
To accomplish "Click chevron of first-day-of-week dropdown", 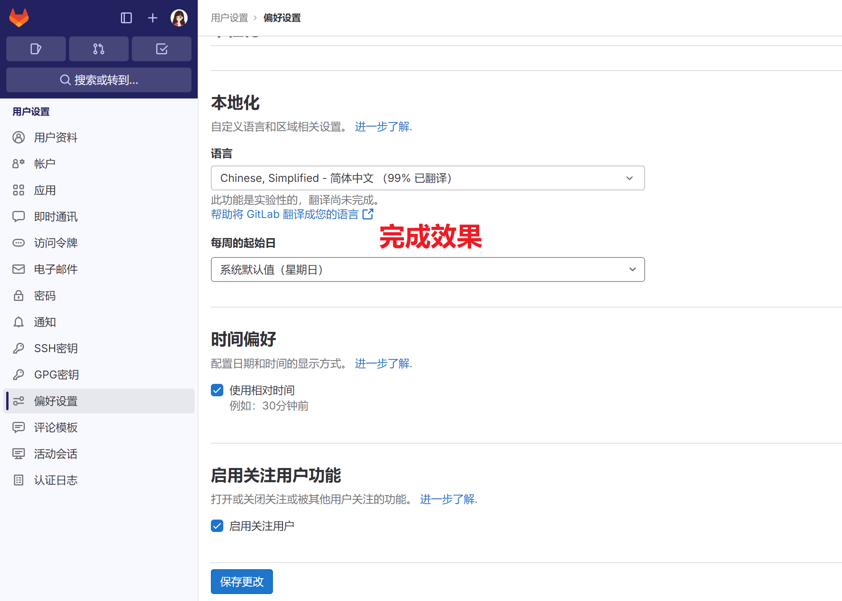I will [633, 269].
